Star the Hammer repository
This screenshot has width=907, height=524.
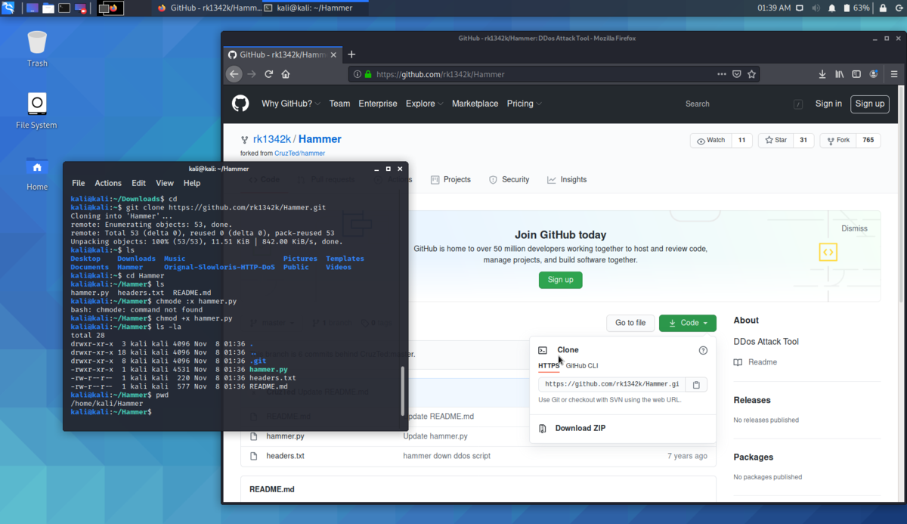(x=776, y=141)
